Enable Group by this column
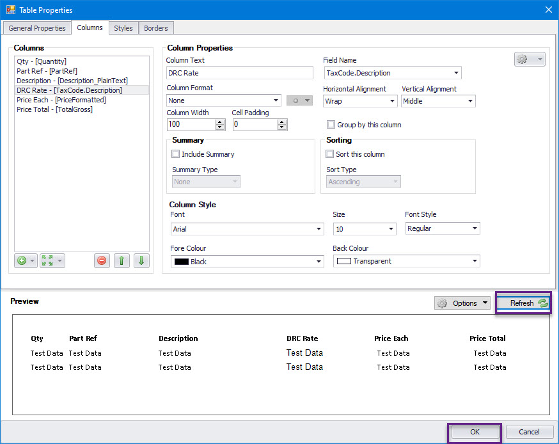This screenshot has height=444, width=559. click(331, 125)
